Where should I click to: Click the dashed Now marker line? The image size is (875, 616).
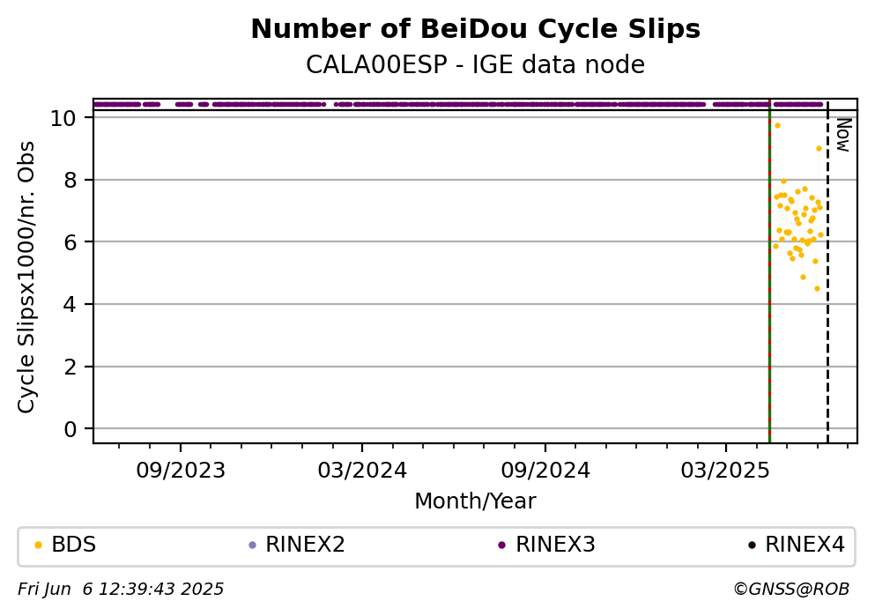coord(827,279)
